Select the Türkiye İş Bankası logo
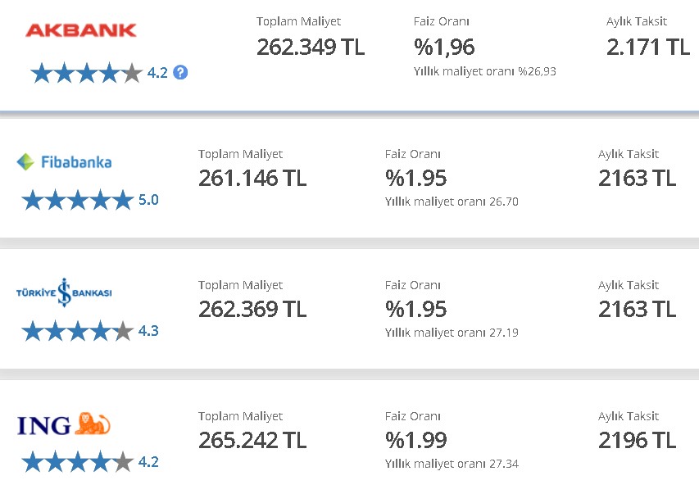Viewport: 699px width, 494px height. pos(64,292)
